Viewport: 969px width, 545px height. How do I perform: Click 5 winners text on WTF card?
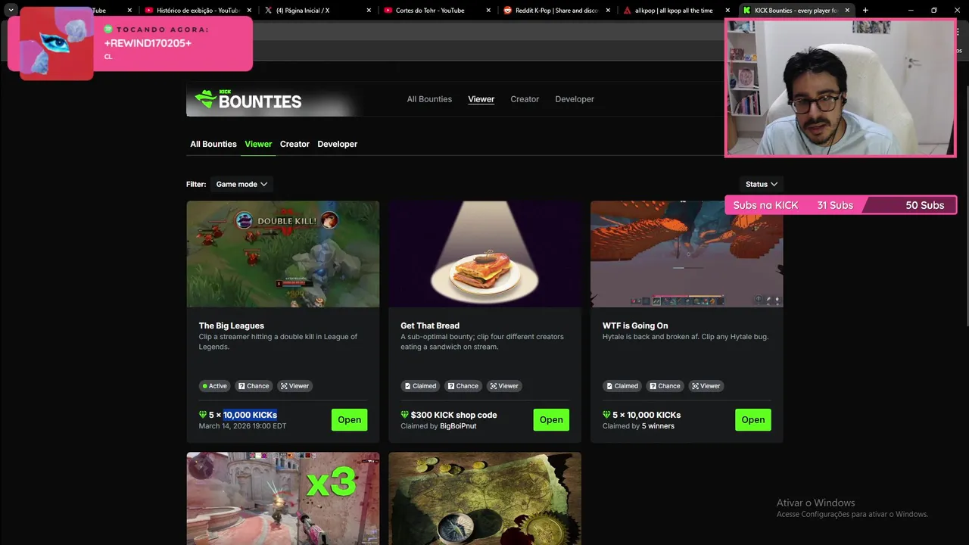(x=658, y=426)
